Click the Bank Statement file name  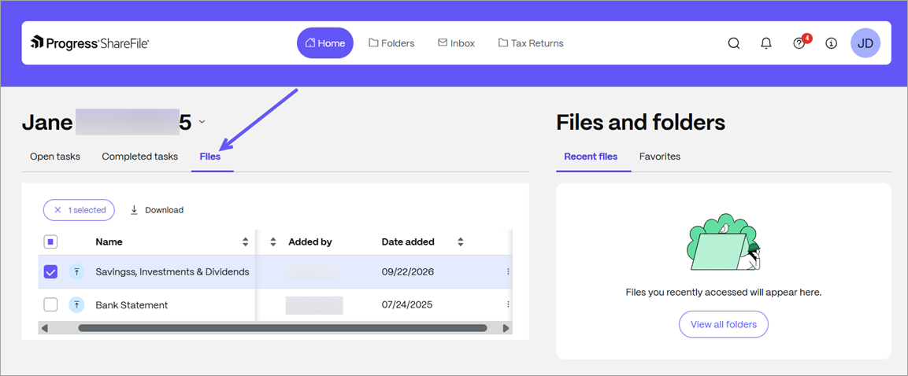132,305
